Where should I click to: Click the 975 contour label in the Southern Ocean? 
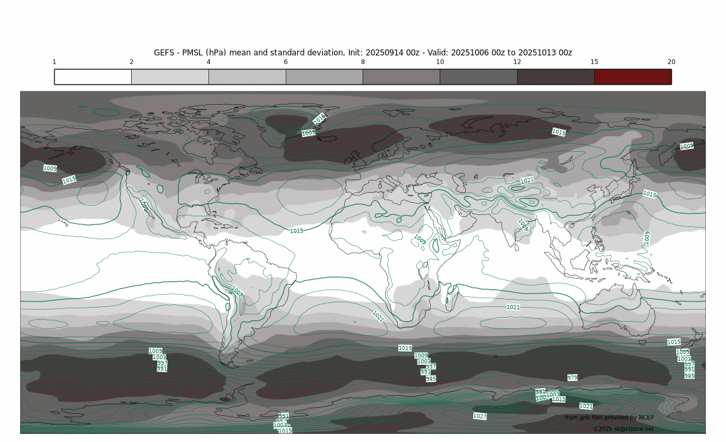(x=572, y=378)
